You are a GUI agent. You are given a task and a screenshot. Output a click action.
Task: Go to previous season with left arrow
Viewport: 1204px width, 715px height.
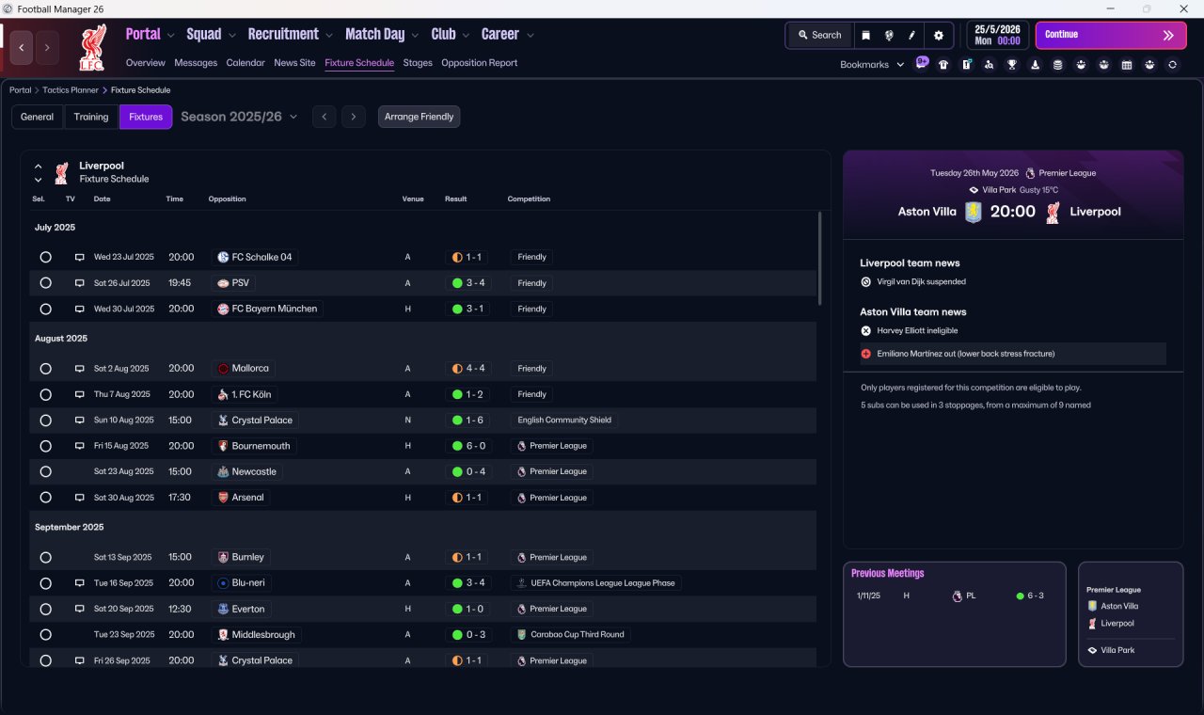pos(324,117)
